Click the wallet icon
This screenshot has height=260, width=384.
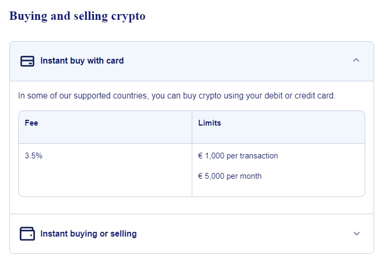(27, 233)
